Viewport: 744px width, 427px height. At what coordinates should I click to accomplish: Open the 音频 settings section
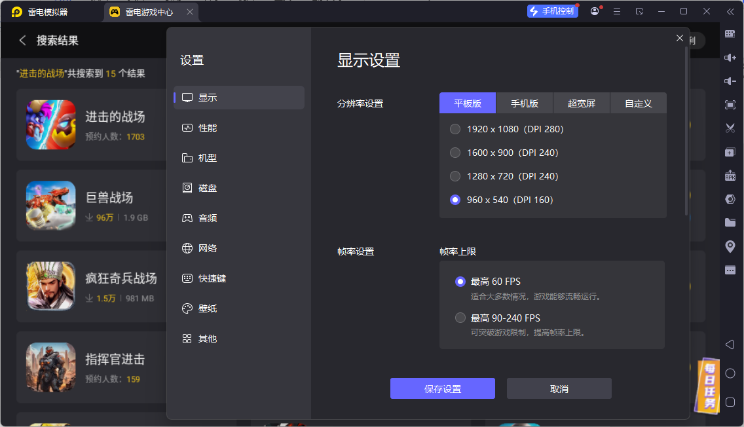pyautogui.click(x=208, y=217)
